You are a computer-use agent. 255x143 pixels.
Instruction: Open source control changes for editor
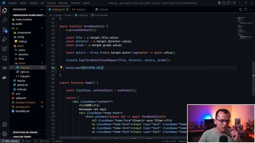point(241,10)
